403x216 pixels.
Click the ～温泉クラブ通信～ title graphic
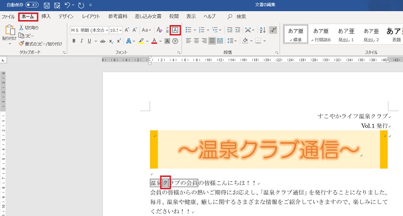click(268, 150)
